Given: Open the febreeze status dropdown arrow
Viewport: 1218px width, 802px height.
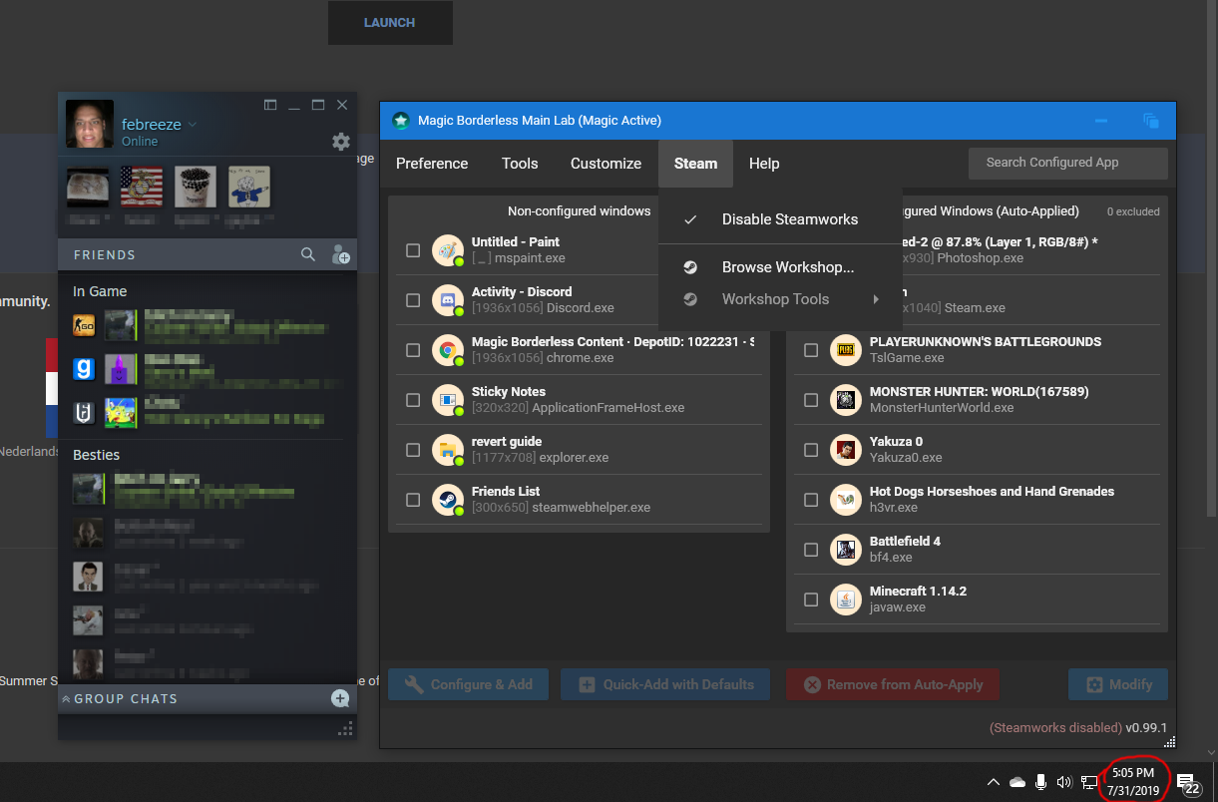Looking at the screenshot, I should point(193,125).
